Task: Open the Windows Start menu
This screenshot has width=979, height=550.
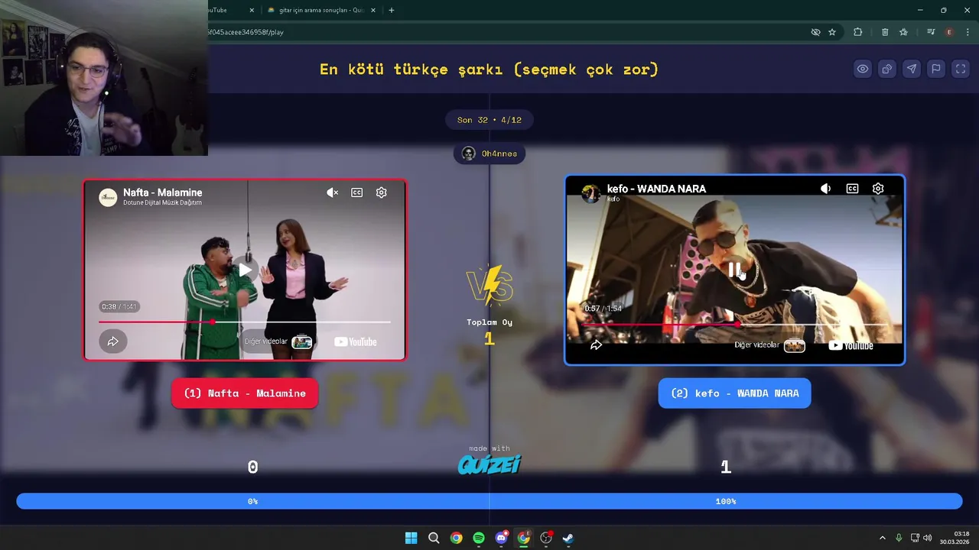Action: point(411,538)
